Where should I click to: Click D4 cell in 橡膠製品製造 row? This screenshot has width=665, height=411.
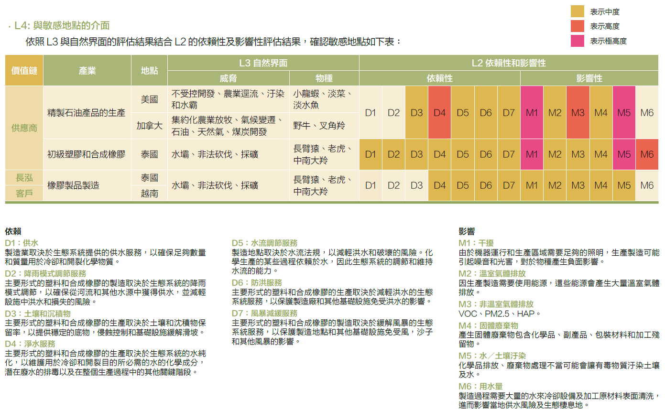pyautogui.click(x=440, y=185)
